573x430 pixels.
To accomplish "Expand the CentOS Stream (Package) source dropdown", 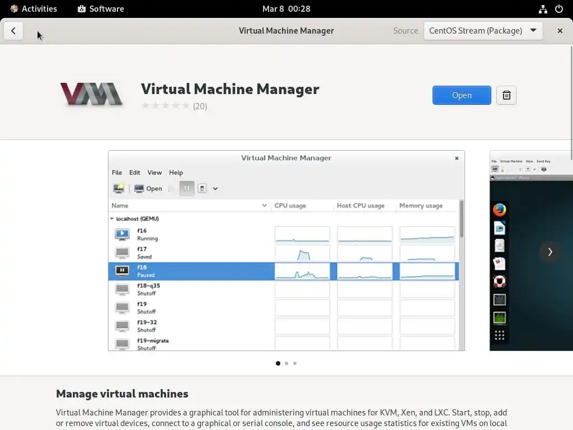I will tap(483, 31).
